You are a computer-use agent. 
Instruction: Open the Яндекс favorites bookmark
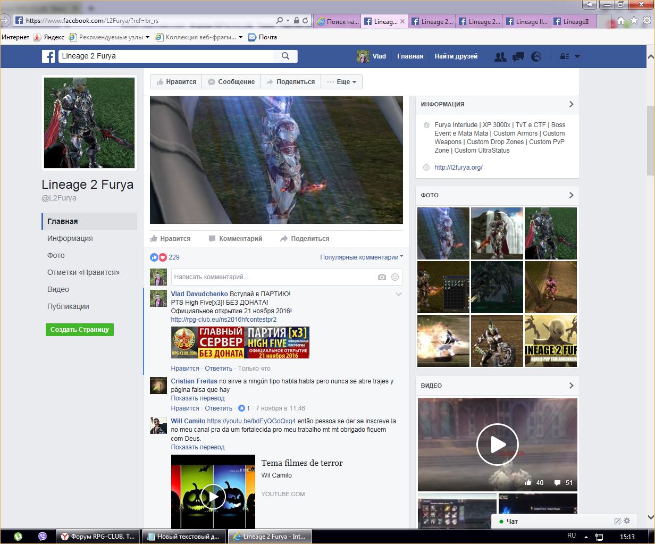tap(49, 37)
